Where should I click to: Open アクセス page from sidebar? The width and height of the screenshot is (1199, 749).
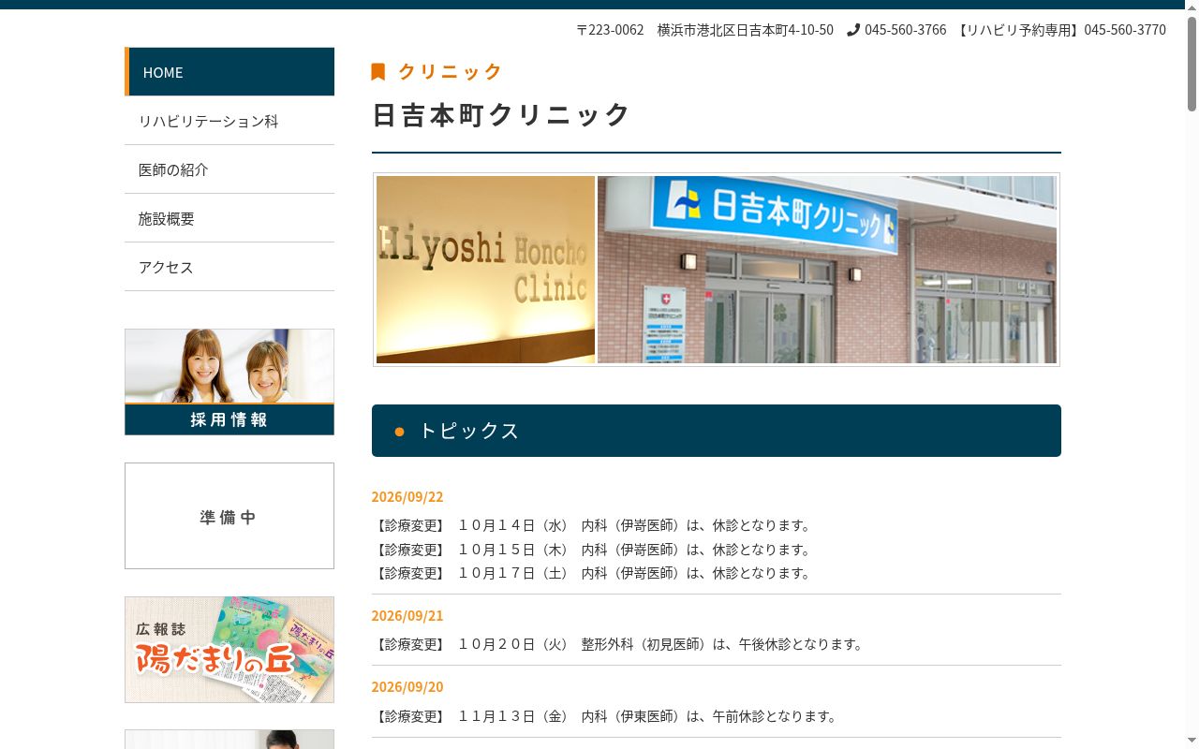[229, 267]
